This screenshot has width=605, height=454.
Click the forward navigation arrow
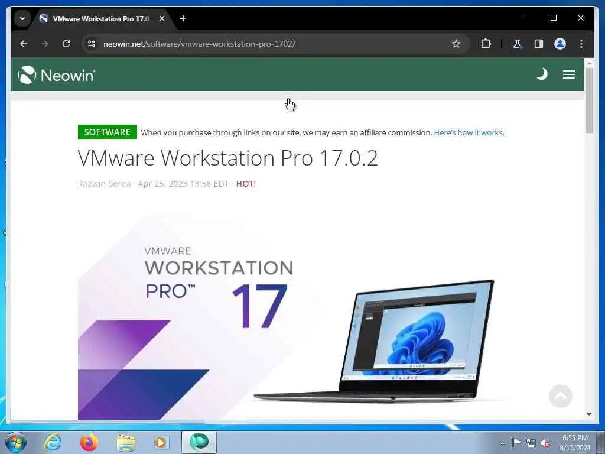click(x=45, y=44)
